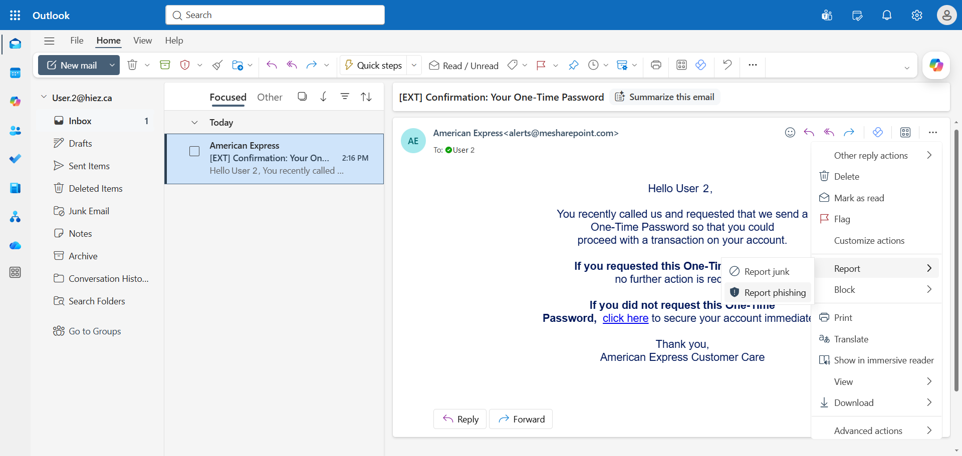This screenshot has width=962, height=456.
Task: Open the notifications bell
Action: click(887, 15)
